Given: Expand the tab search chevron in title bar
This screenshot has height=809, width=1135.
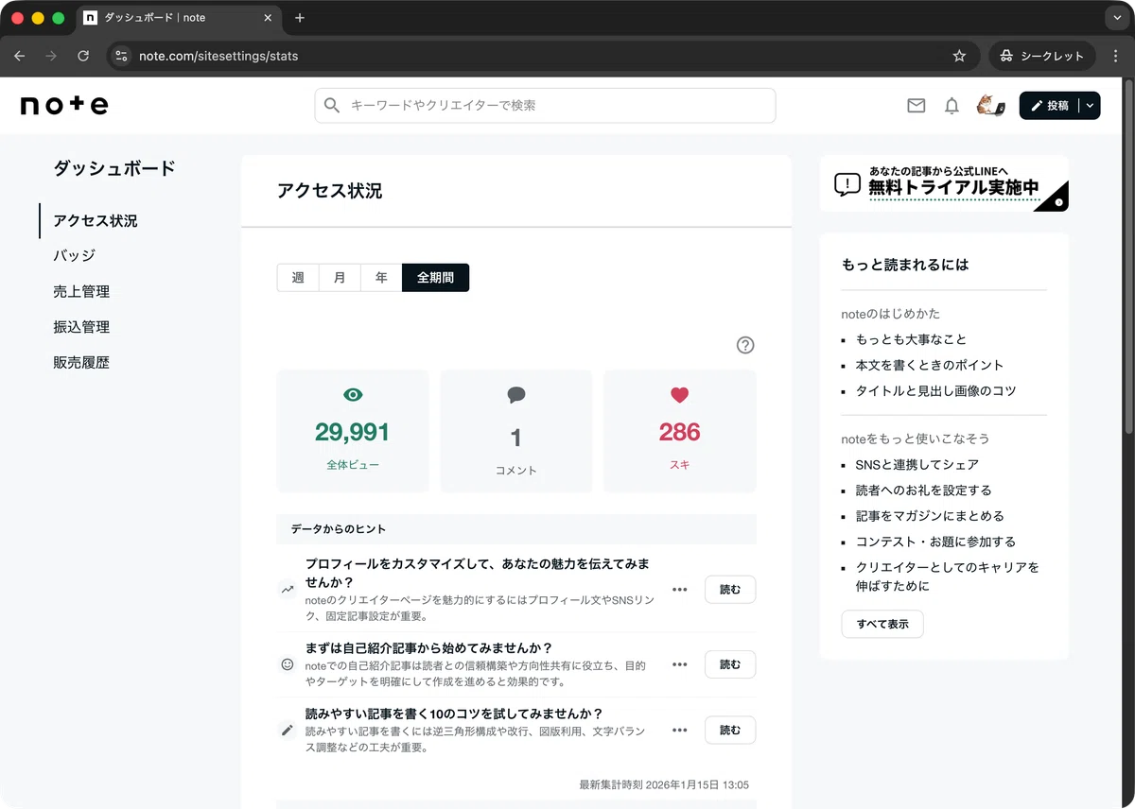Looking at the screenshot, I should [x=1115, y=18].
